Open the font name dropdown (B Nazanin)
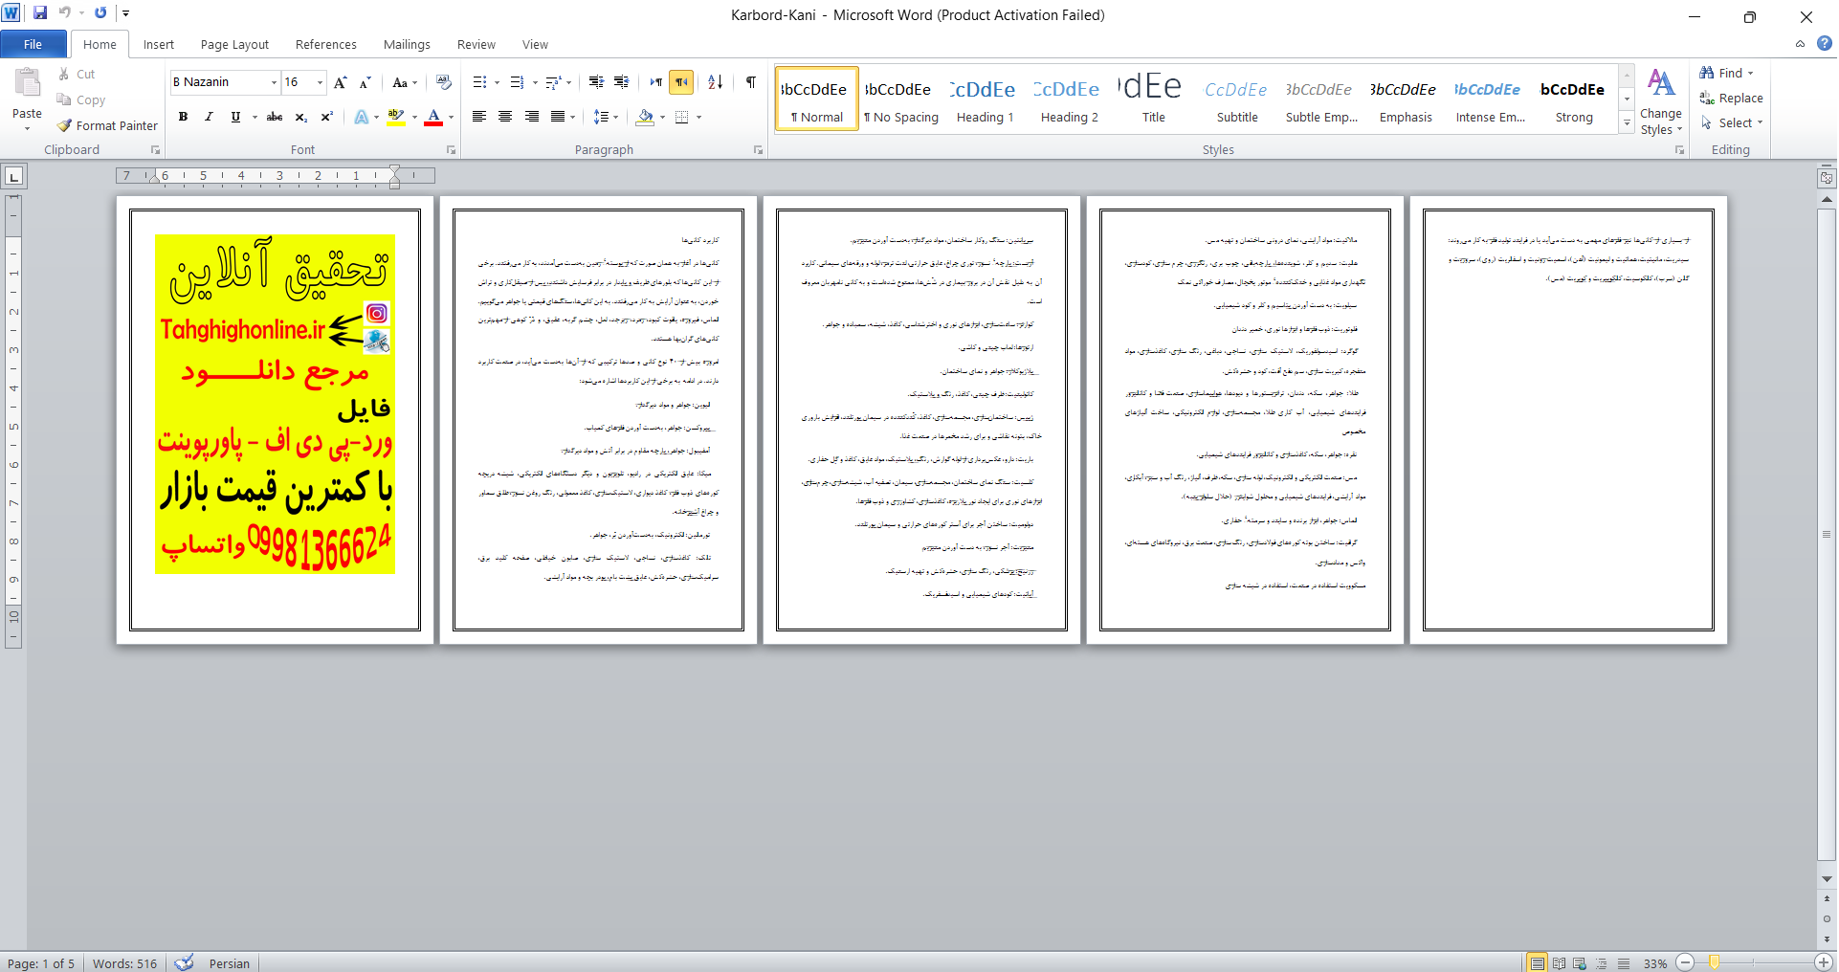The height and width of the screenshot is (972, 1839). (274, 82)
